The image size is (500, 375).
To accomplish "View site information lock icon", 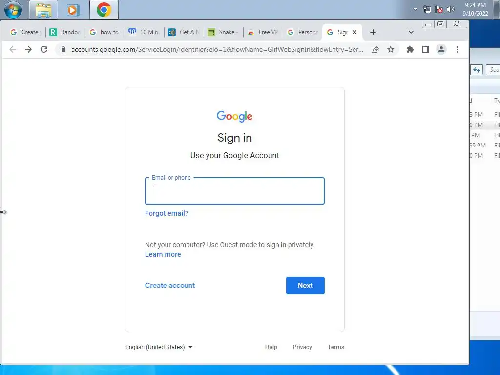I will pyautogui.click(x=63, y=49).
